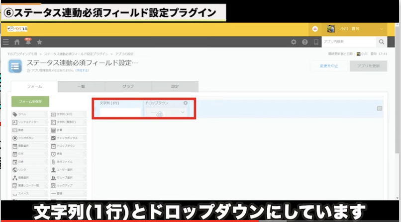Open notifications via the bell icon
This screenshot has width=401, height=222.
coord(28,42)
